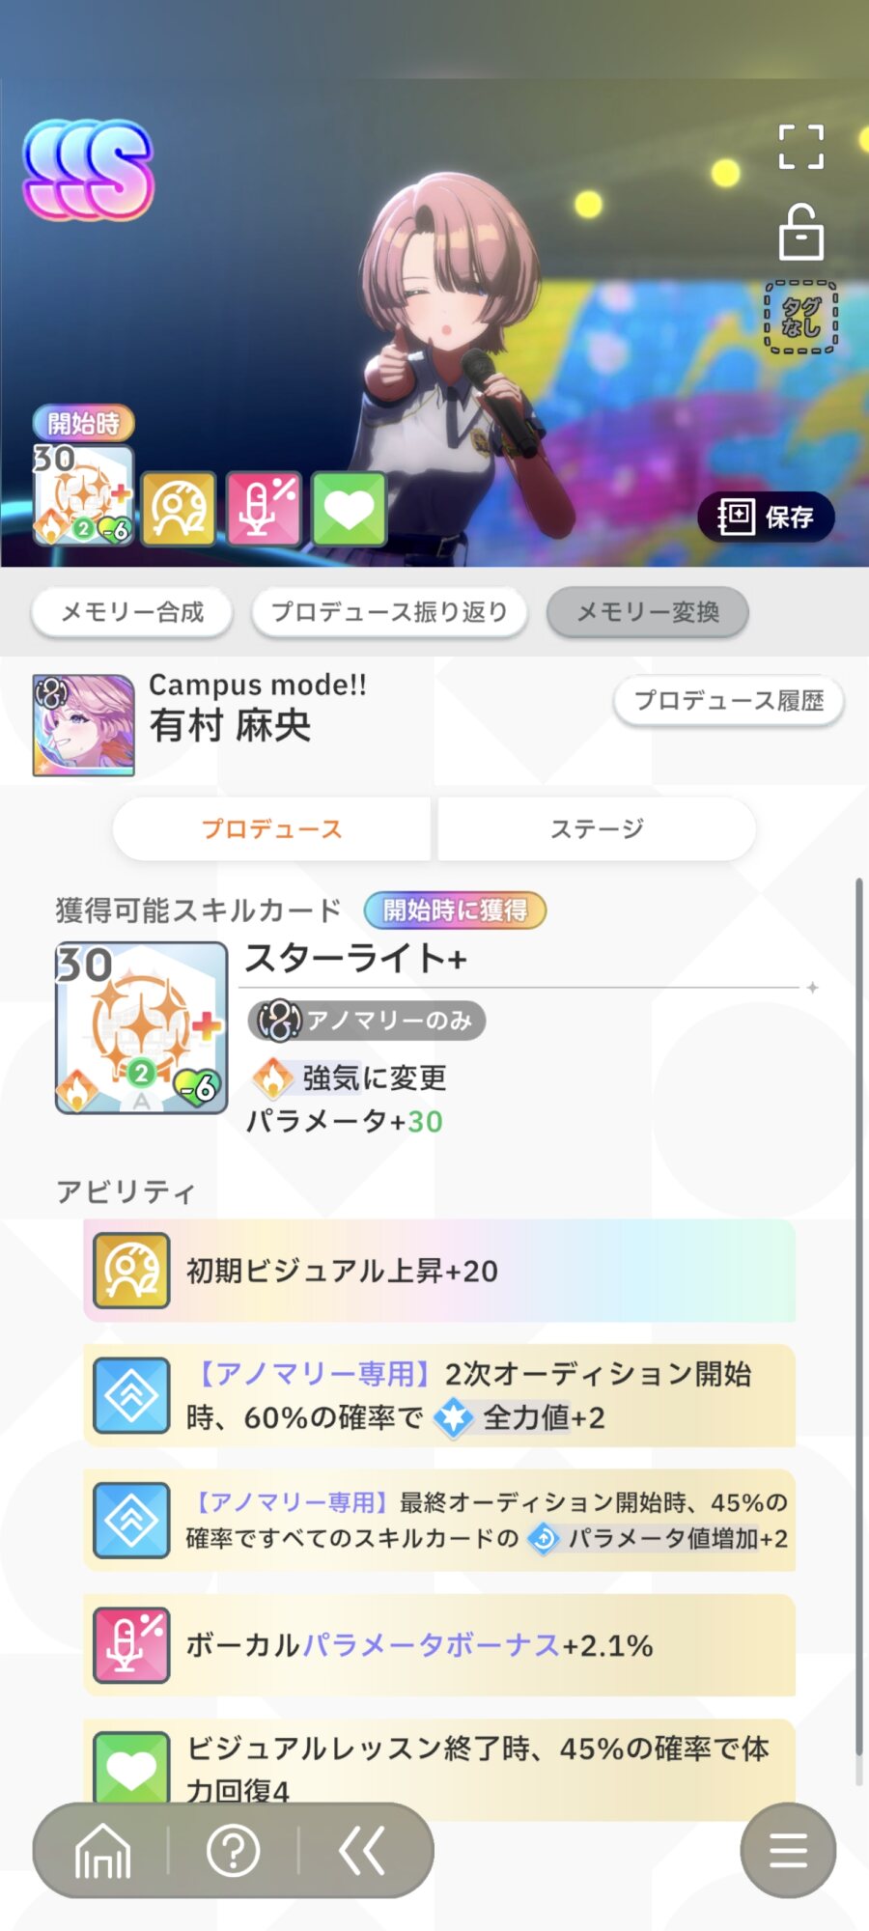Toggle the memory lock padlock icon
This screenshot has height=1931, width=869.
(801, 233)
